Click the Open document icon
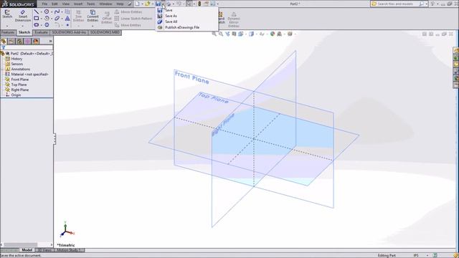 (148, 4)
